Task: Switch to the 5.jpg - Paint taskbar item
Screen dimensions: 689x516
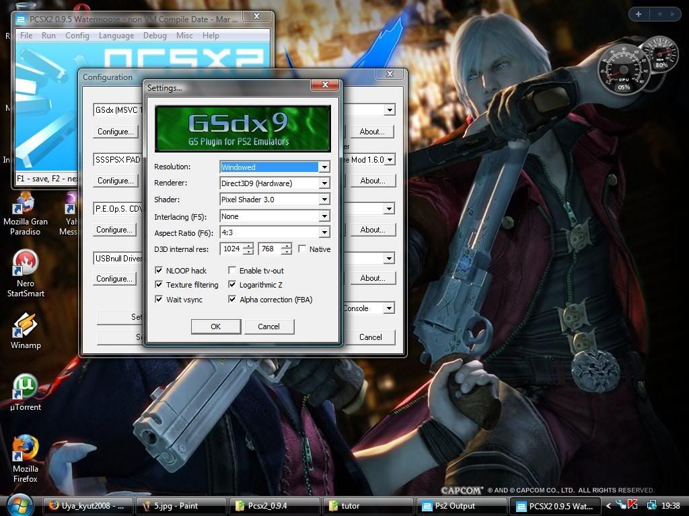Action: point(182,506)
